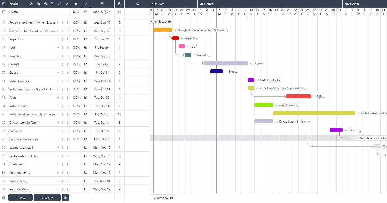Uncheck the inspection task done checkbox
The image size is (387, 203).
(86, 39)
